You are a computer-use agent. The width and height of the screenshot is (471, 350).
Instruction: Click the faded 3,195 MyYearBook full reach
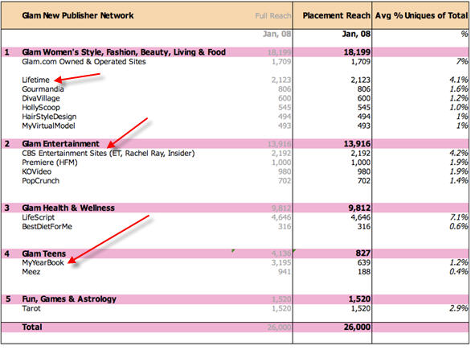pyautogui.click(x=281, y=263)
